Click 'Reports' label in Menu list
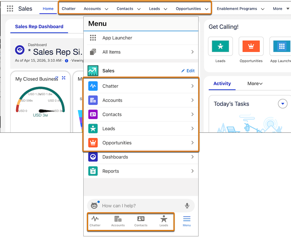The image size is (291, 239). tap(111, 171)
